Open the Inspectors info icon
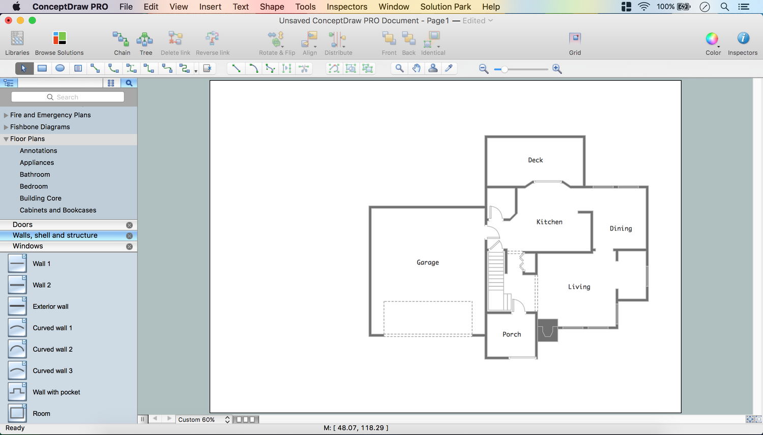The width and height of the screenshot is (763, 435). [x=743, y=39]
